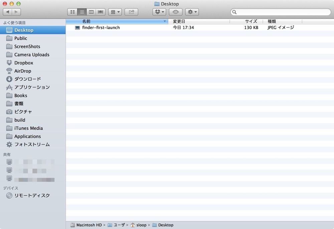Sort by 変更日 column header
This screenshot has height=229, width=334.
[x=199, y=21]
